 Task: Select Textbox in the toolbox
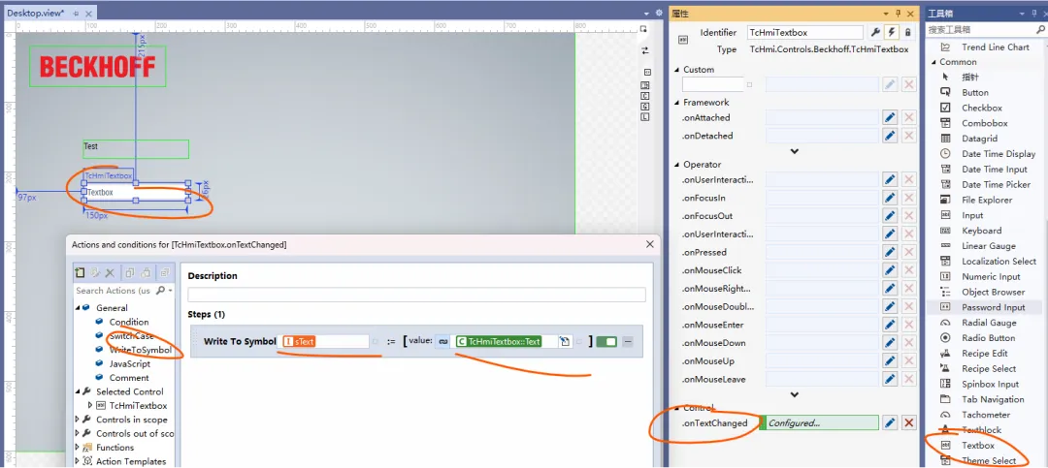tap(978, 446)
